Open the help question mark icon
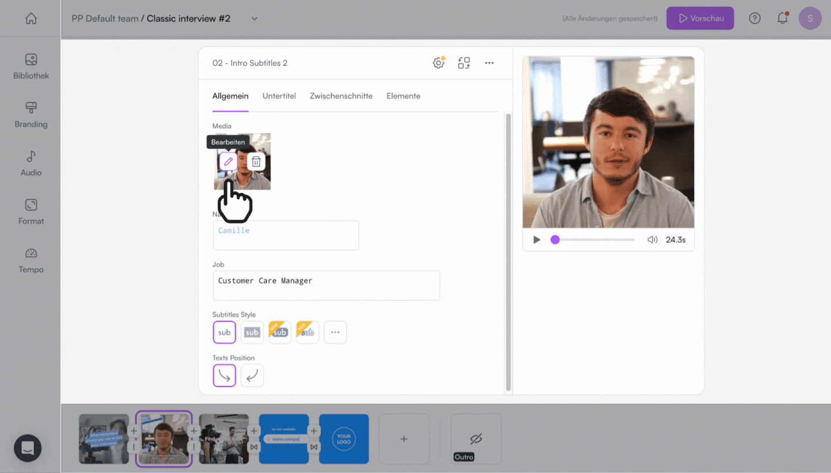 coord(755,18)
